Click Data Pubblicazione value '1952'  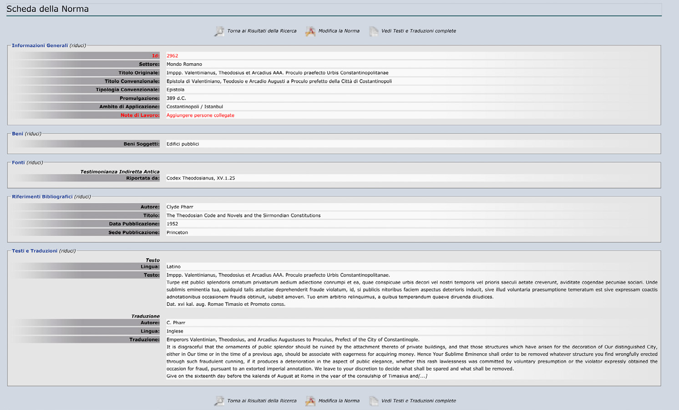tap(172, 224)
